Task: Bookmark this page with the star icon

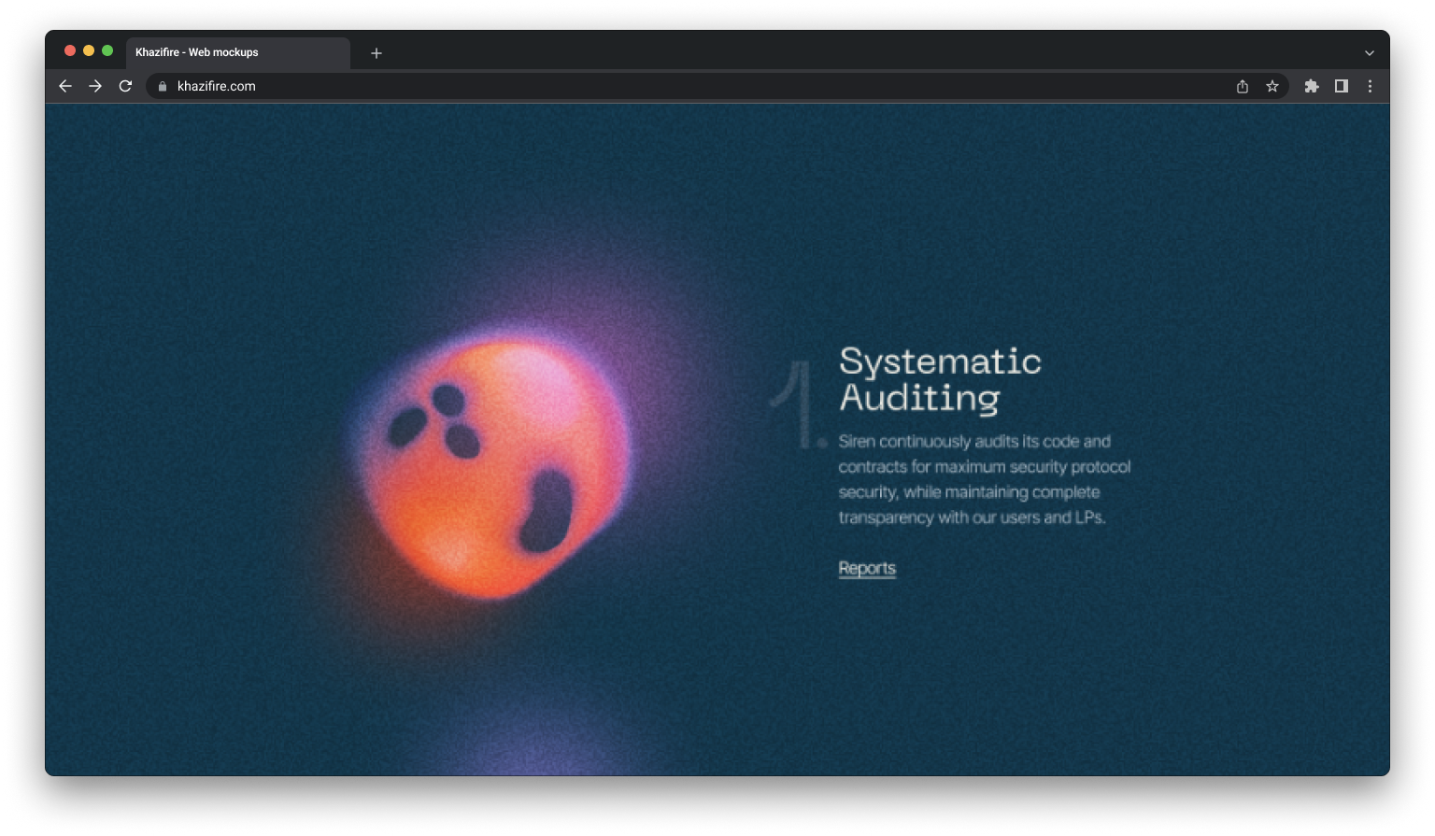Action: pos(1272,86)
